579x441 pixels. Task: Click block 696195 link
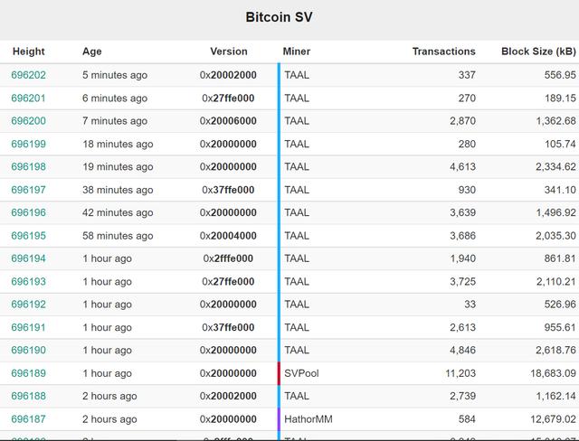pyautogui.click(x=28, y=236)
